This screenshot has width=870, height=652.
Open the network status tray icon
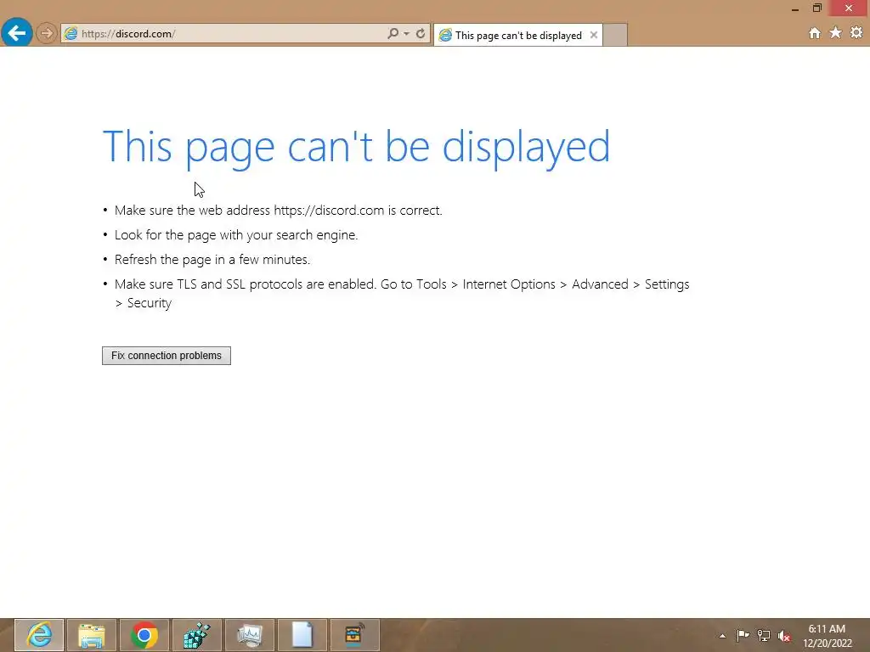point(764,635)
